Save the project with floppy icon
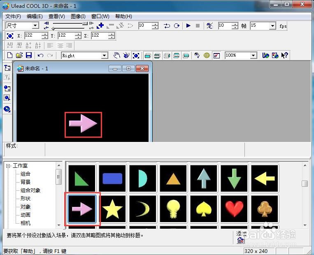The image size is (314, 255). pyautogui.click(x=29, y=55)
